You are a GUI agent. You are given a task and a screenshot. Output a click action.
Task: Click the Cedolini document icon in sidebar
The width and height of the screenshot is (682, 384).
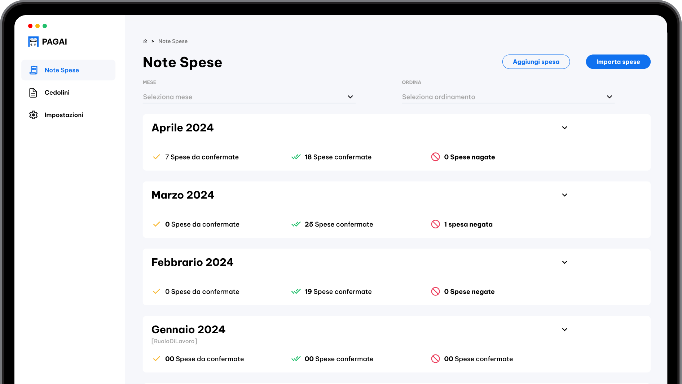[33, 93]
